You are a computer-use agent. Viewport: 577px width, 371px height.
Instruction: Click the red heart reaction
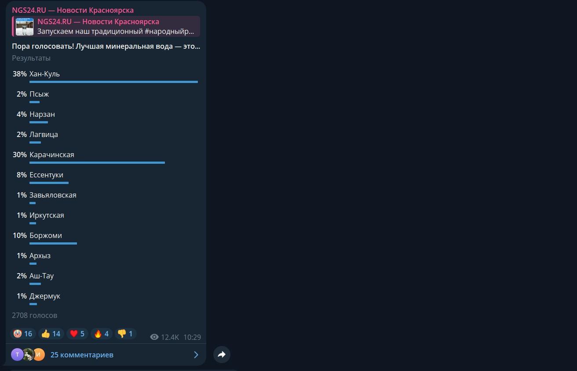[x=77, y=334]
